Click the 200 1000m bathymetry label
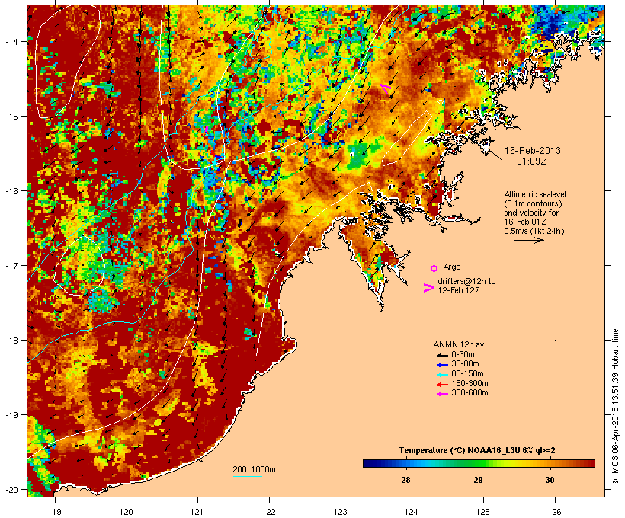The height and width of the screenshot is (518, 625). (254, 469)
